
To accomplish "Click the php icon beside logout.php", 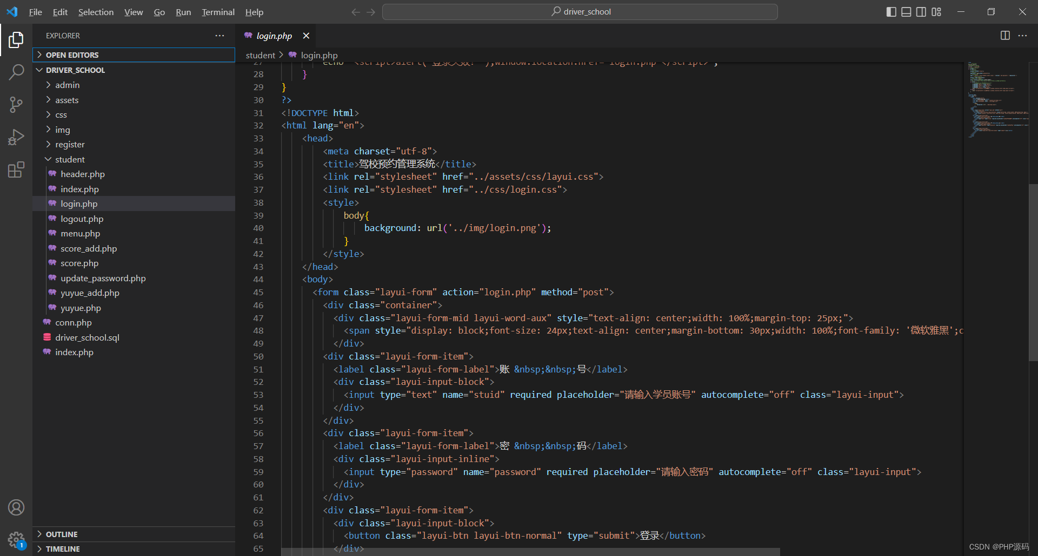I will [52, 219].
